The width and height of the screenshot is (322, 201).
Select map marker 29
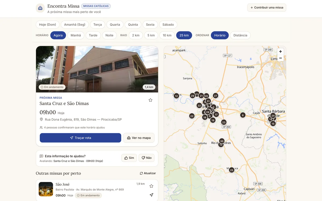coord(192,96)
